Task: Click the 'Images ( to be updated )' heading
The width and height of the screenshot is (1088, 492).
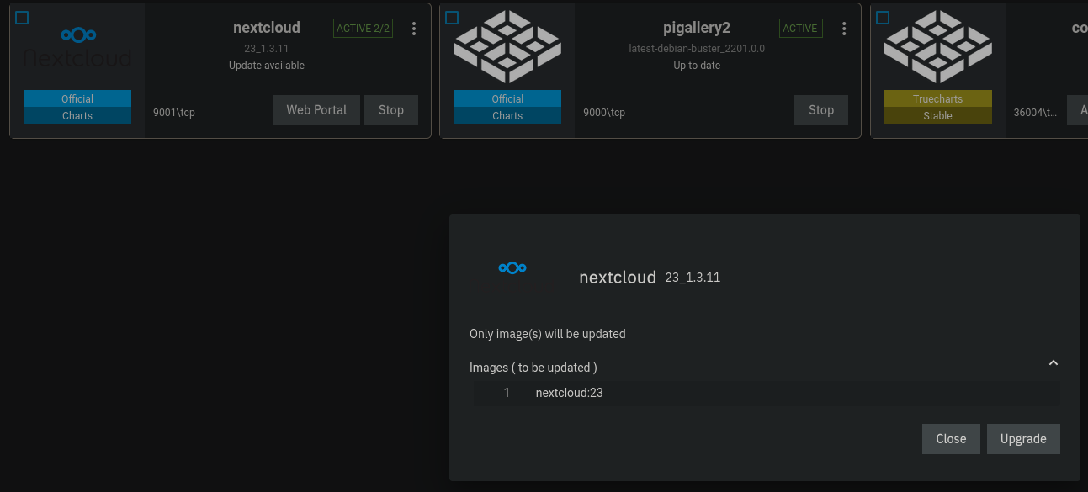Action: coord(533,368)
